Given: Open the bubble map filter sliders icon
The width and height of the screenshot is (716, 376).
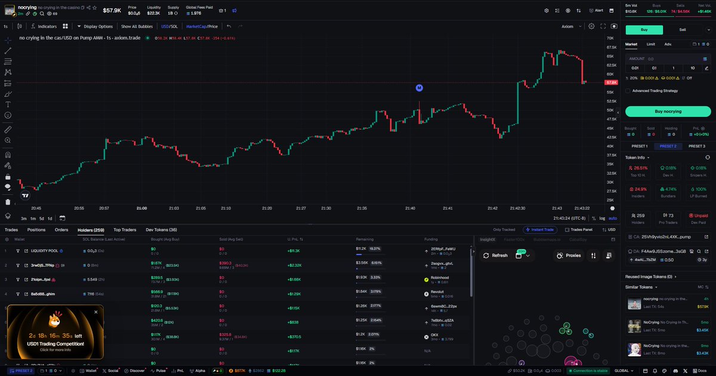Looking at the screenshot, I should tap(593, 255).
